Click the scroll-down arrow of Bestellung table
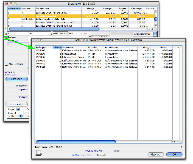Screen dimensions: 193x164 pos(156,26)
